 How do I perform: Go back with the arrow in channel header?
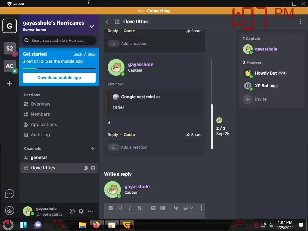(107, 22)
